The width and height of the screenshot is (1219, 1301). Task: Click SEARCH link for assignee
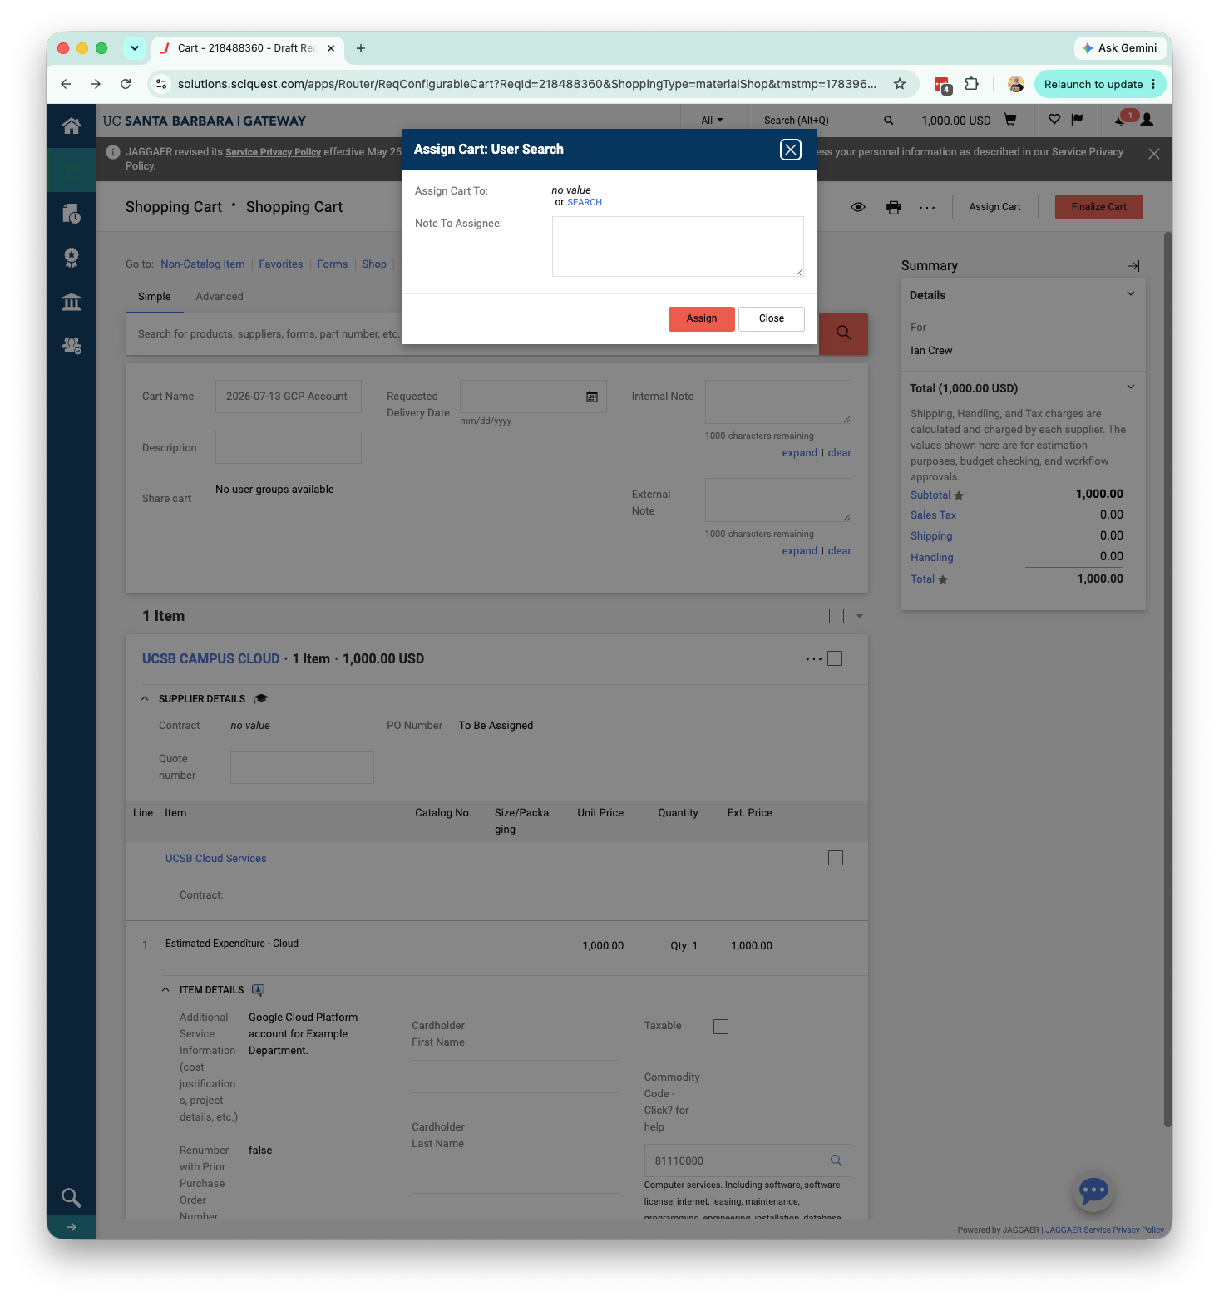click(585, 203)
